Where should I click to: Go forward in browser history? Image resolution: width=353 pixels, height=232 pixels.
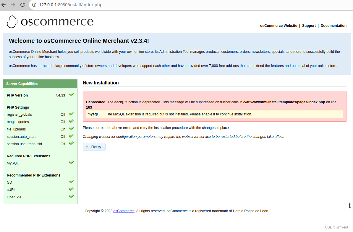point(13,5)
